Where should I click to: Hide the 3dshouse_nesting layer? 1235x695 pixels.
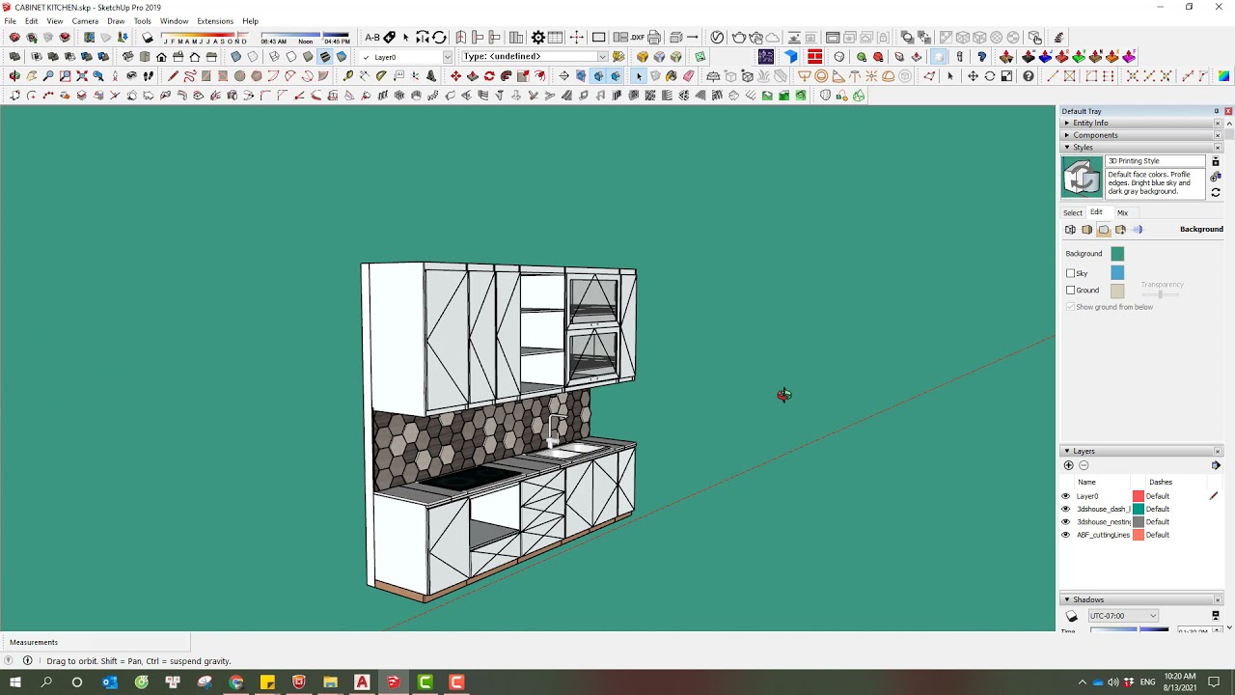pos(1066,522)
